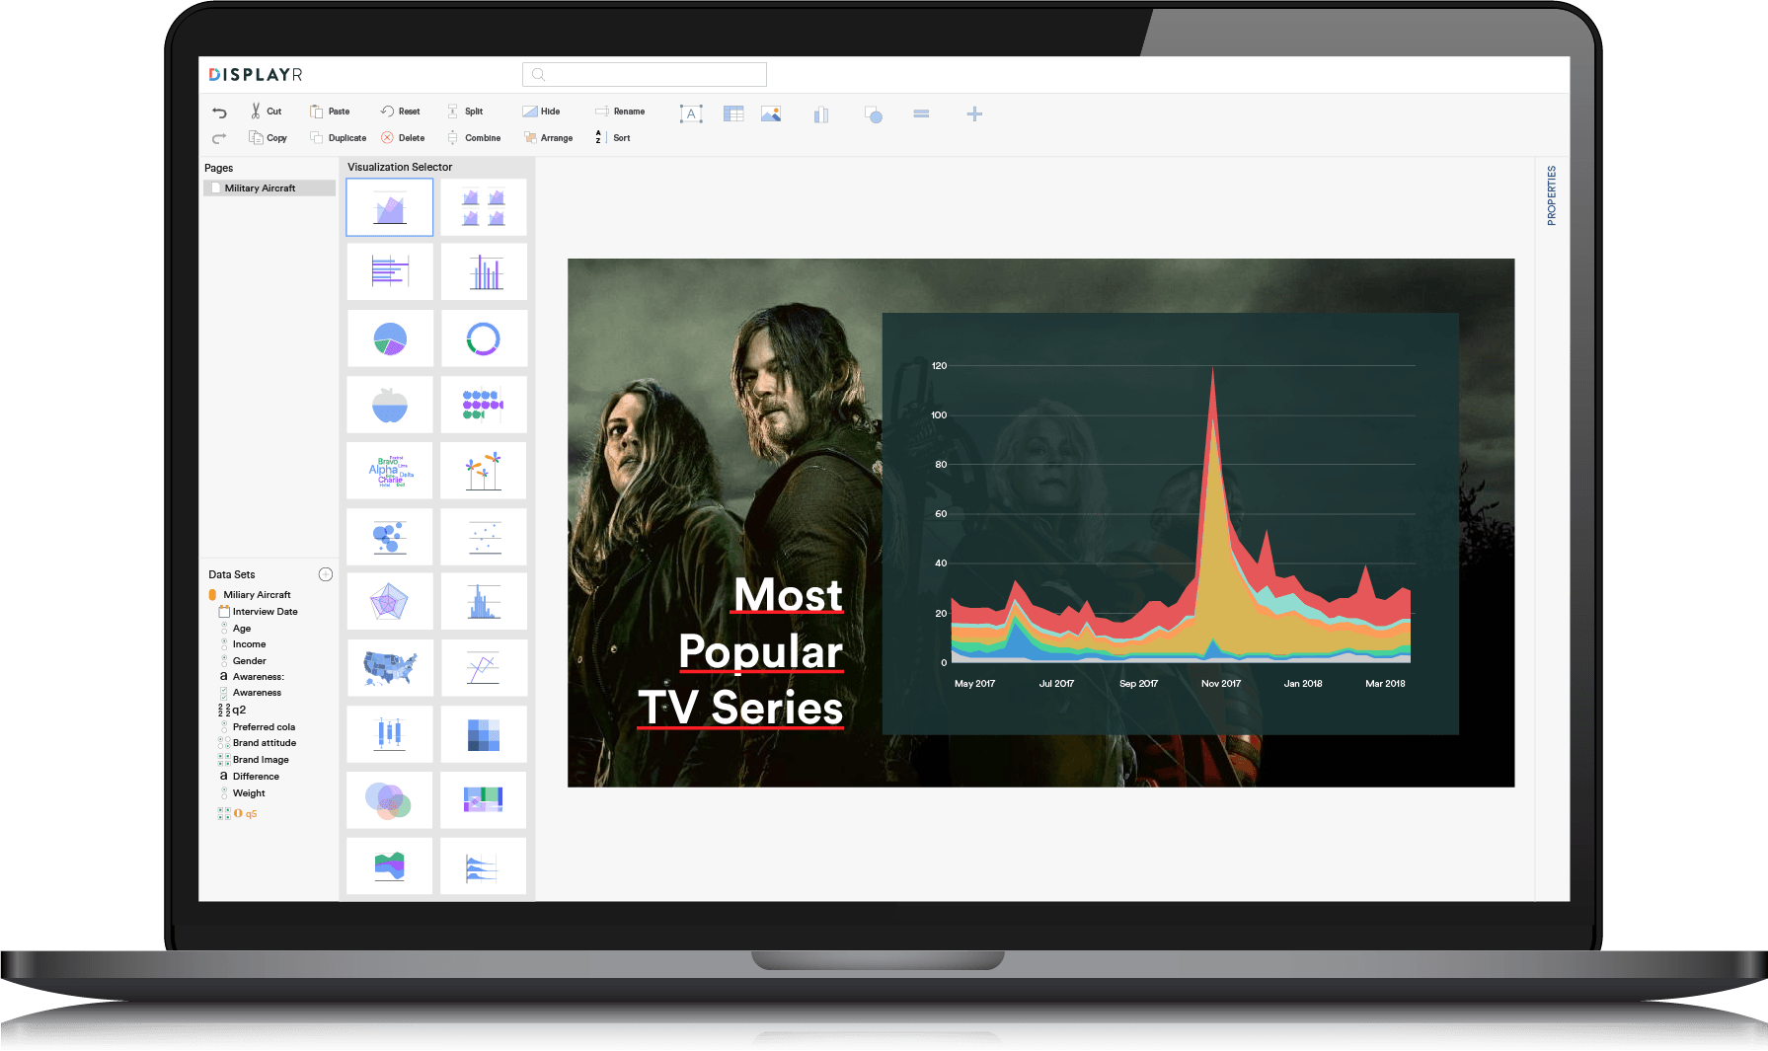Select the Gender variable
Image resolution: width=1768 pixels, height=1051 pixels.
[x=242, y=661]
